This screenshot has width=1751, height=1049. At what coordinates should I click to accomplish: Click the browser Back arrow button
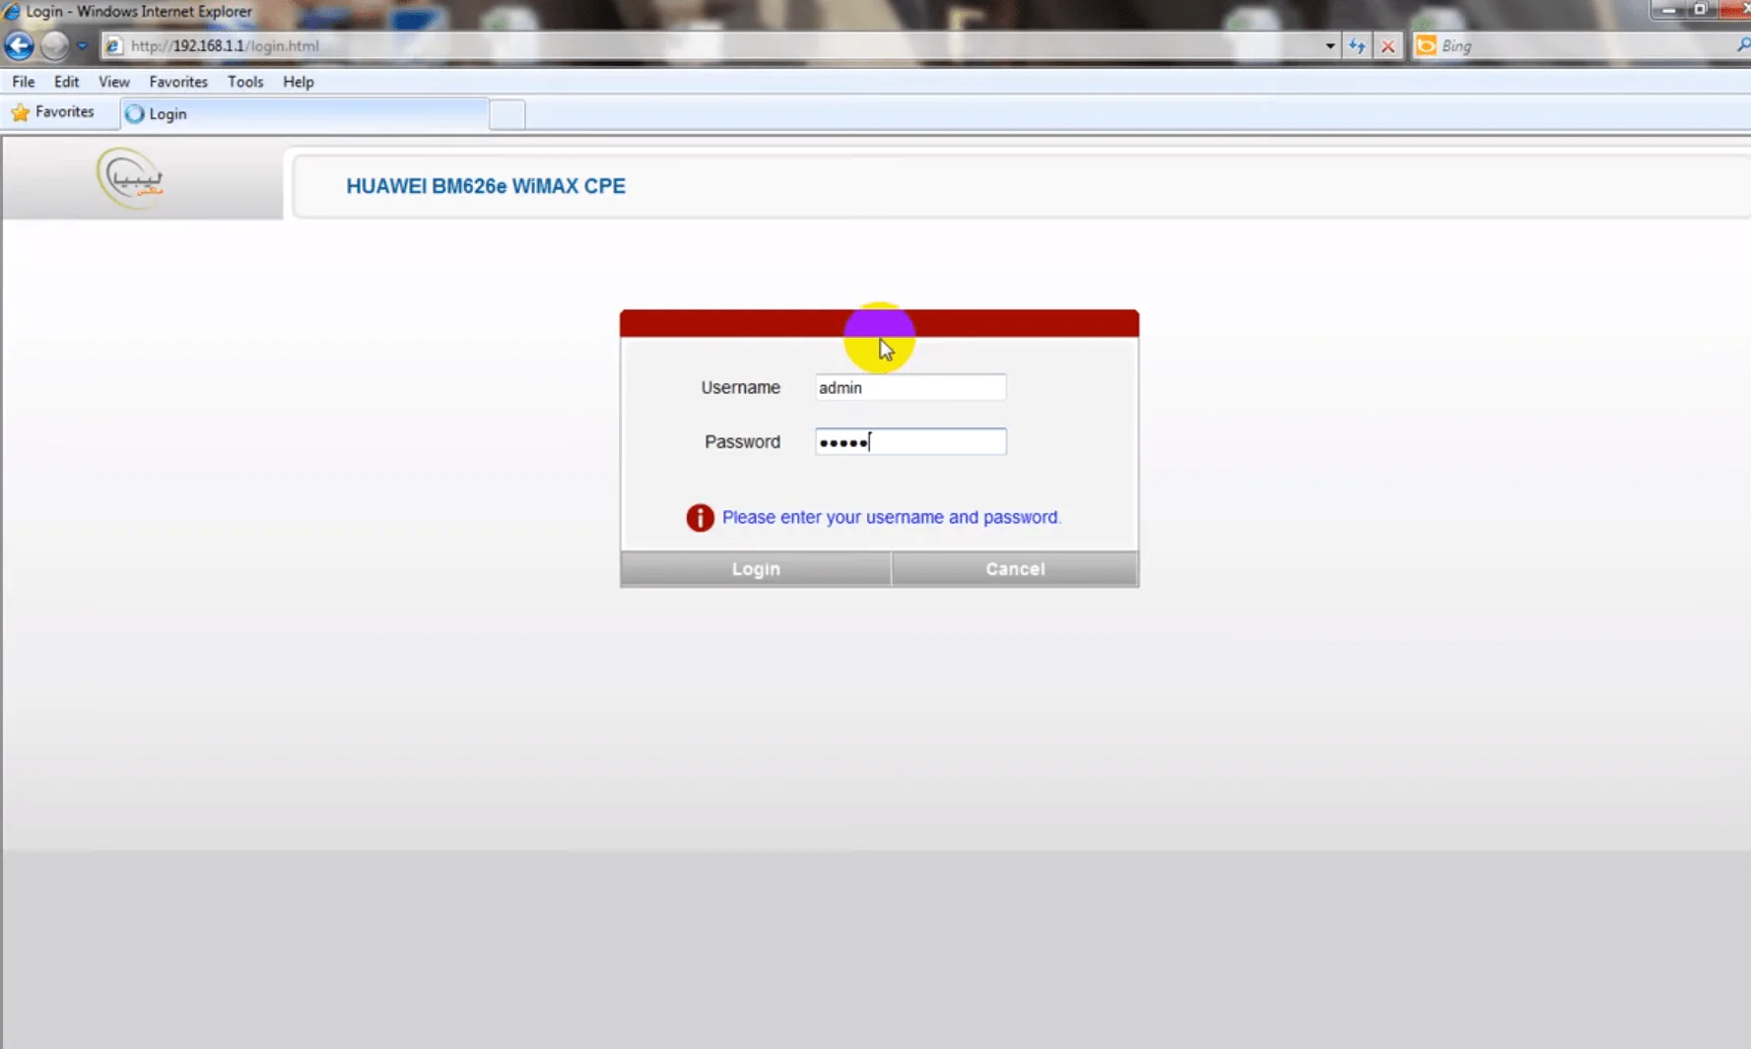click(19, 45)
